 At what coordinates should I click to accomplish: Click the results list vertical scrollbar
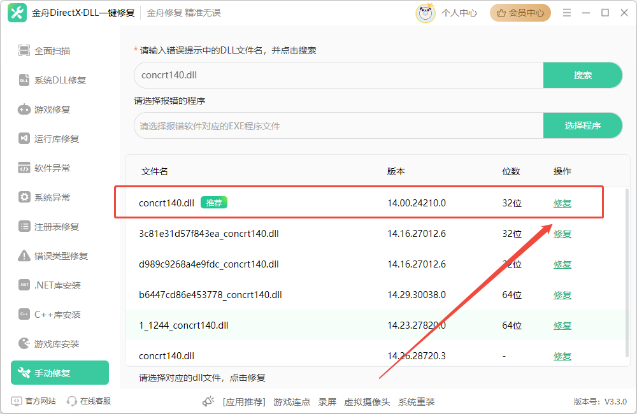627,272
